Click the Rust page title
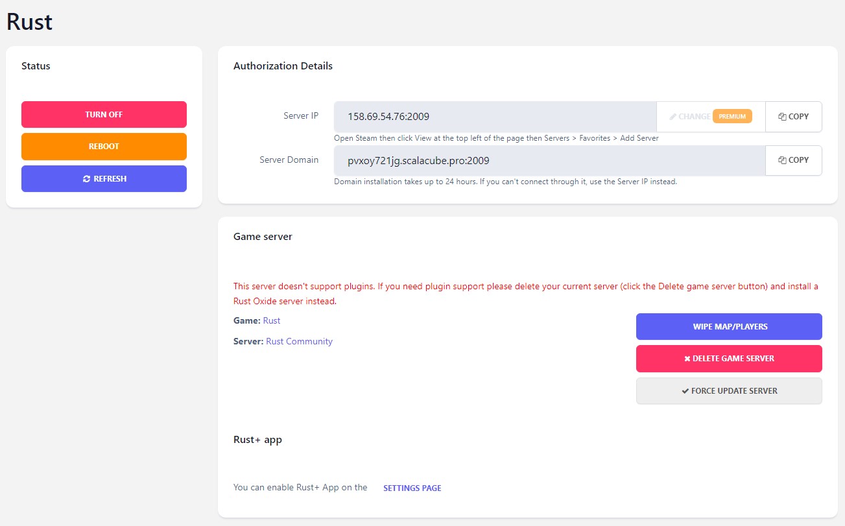This screenshot has width=845, height=526. point(29,22)
